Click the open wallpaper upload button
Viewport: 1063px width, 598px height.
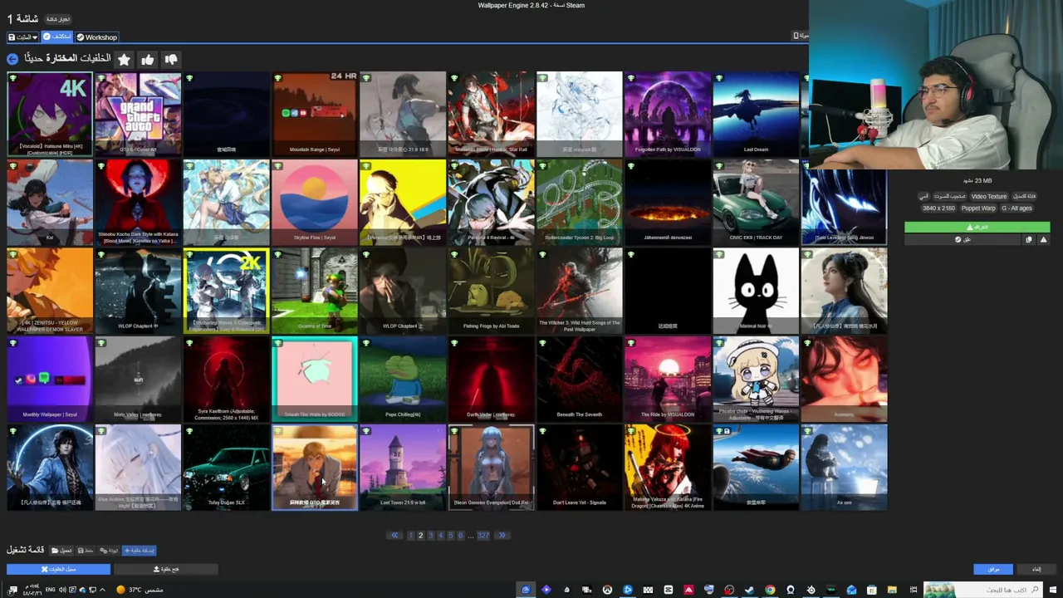(x=166, y=569)
